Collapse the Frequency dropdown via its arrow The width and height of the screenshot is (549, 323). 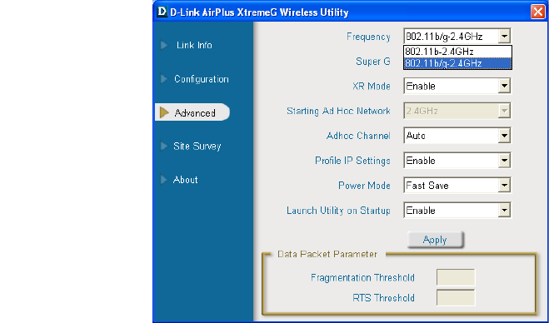[x=504, y=36]
